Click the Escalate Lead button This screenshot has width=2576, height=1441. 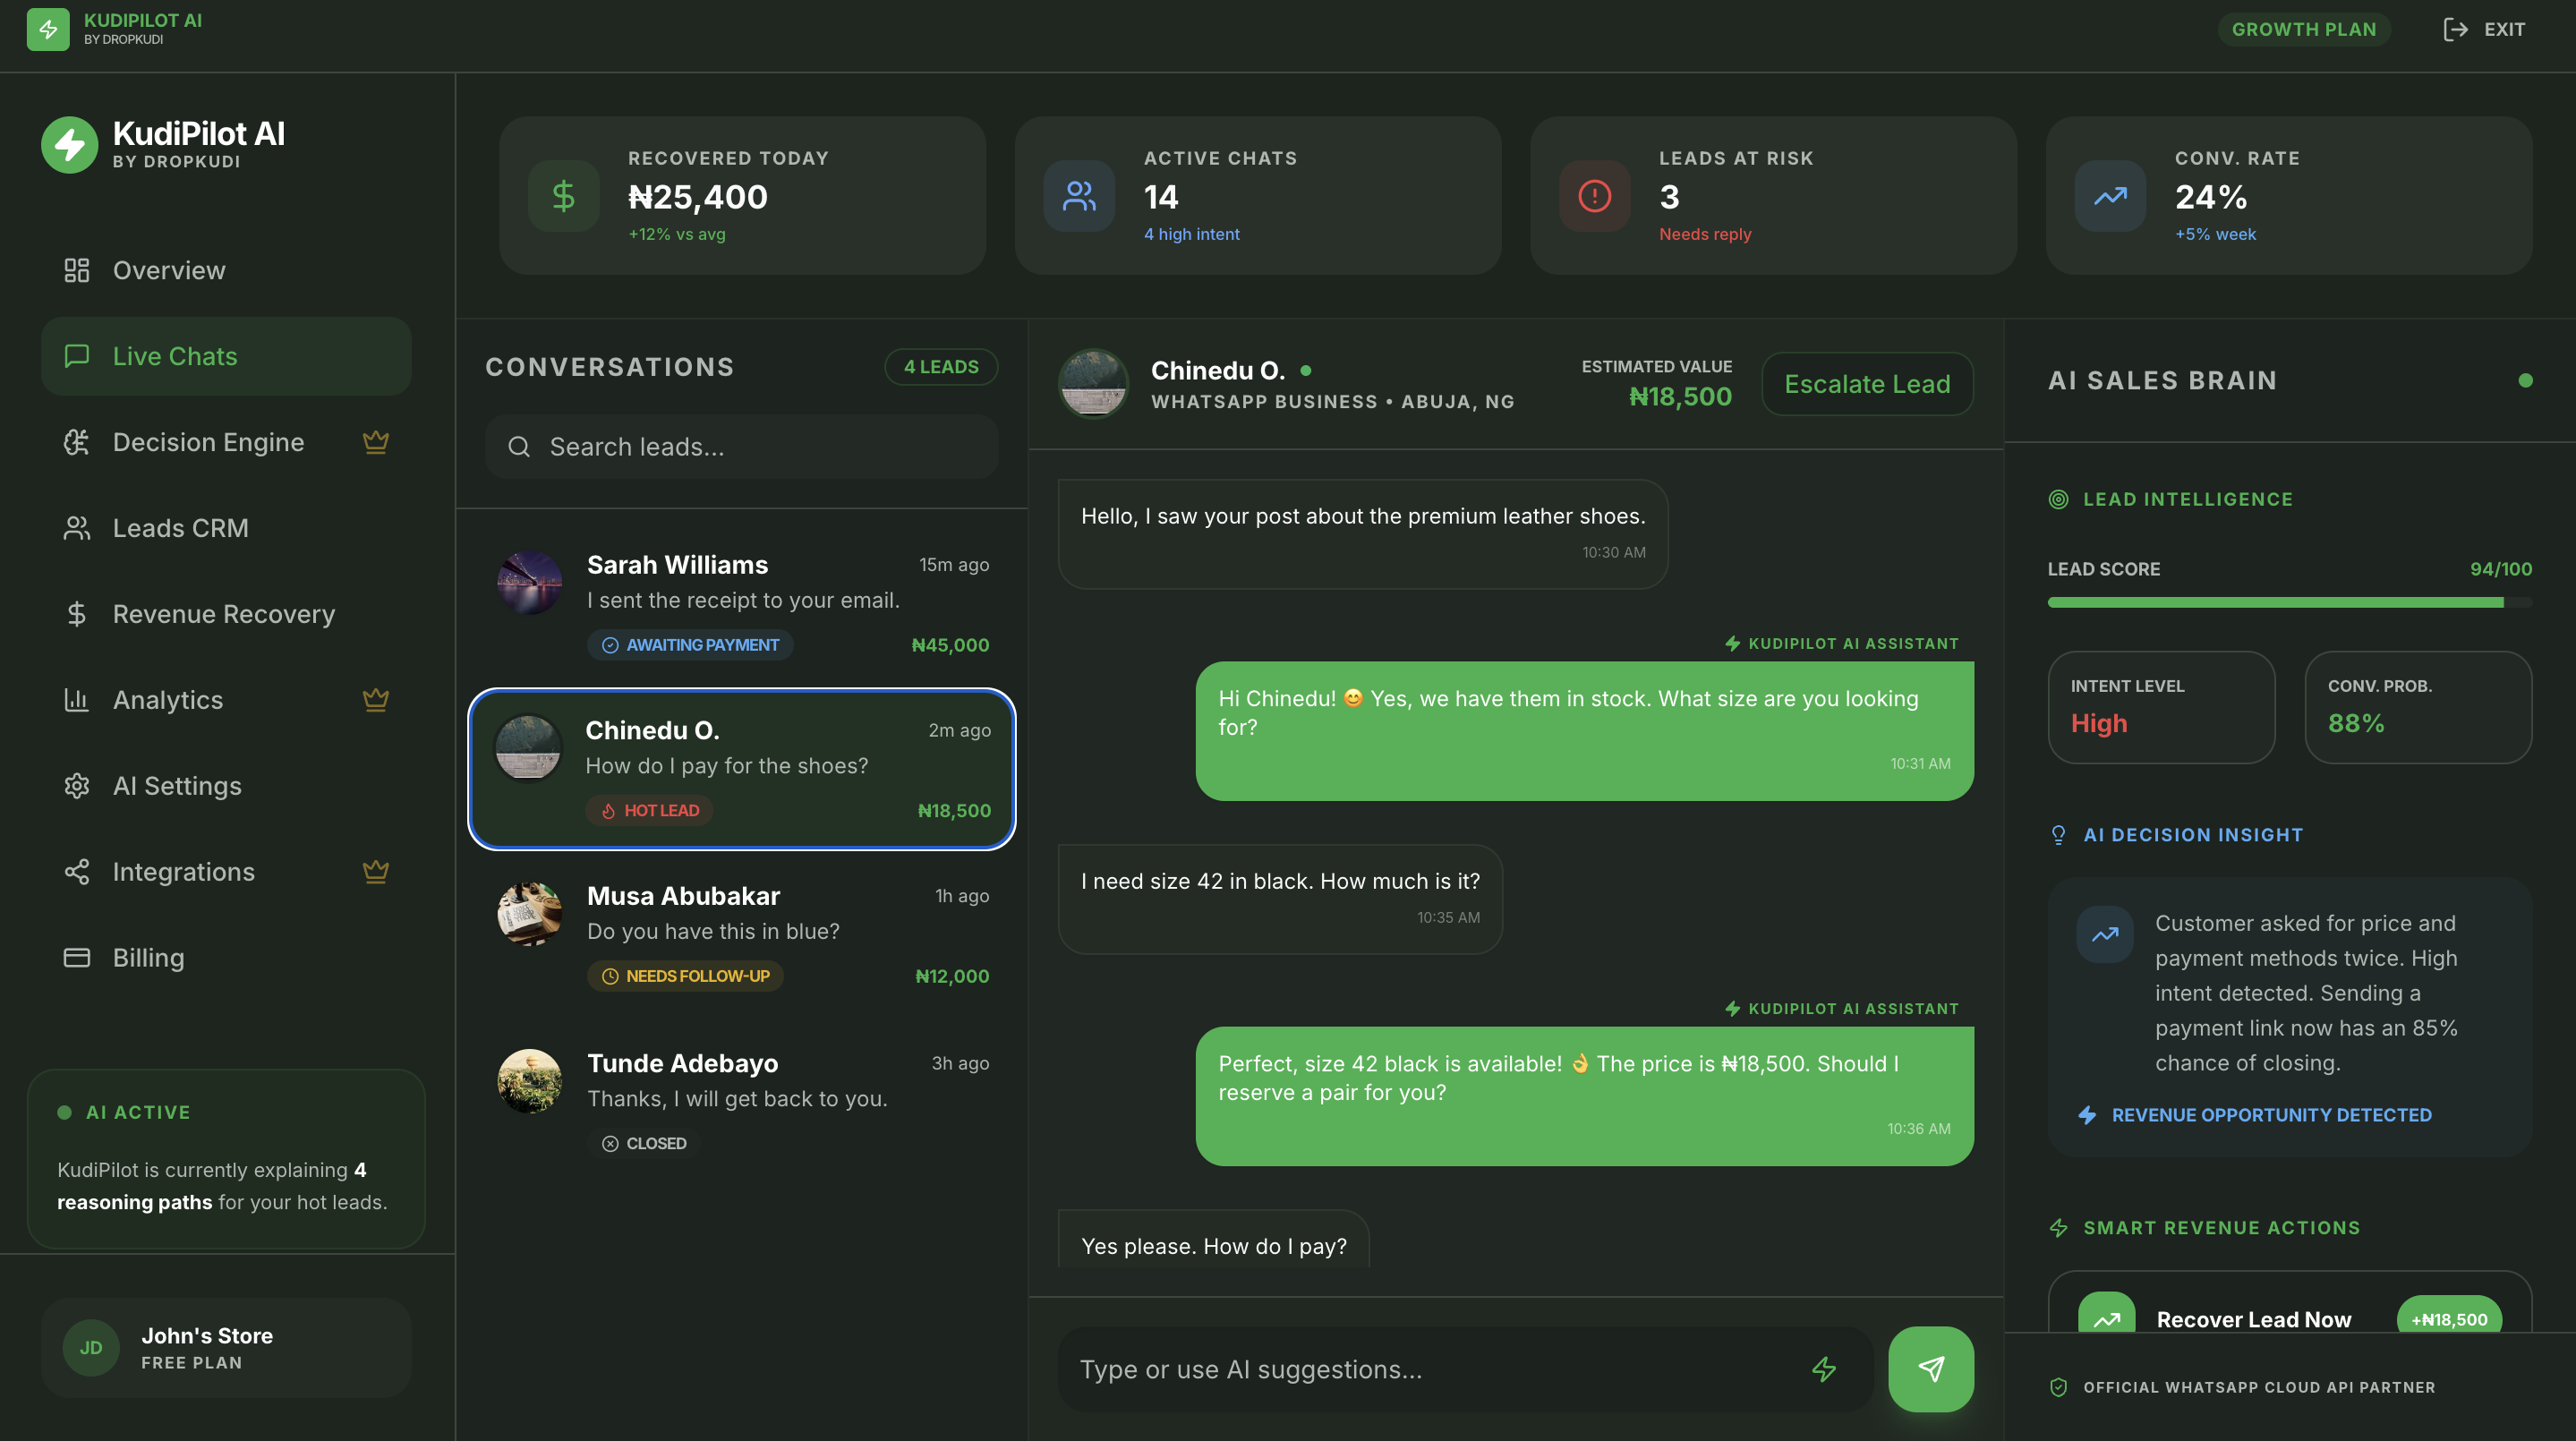1867,384
